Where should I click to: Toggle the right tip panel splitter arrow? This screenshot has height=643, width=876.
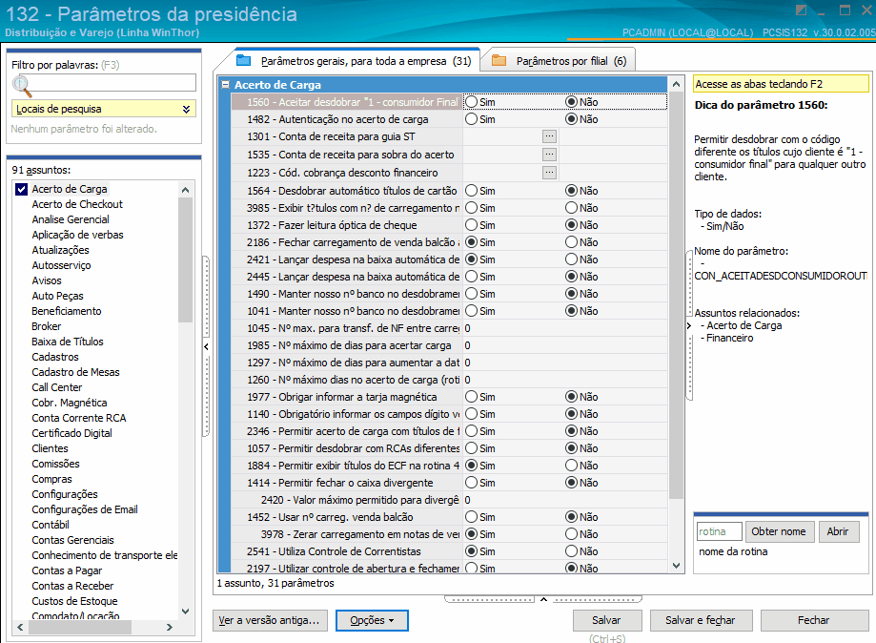click(x=689, y=325)
